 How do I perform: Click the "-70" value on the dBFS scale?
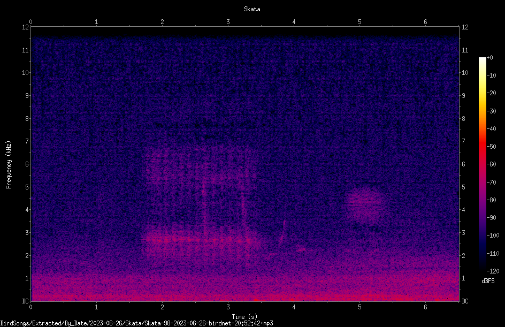pos(491,182)
